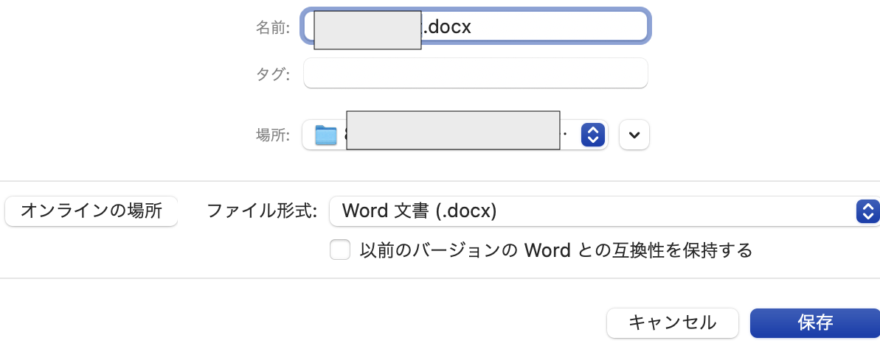Open the 場所 location dropdown
The image size is (880, 360).
point(454,135)
